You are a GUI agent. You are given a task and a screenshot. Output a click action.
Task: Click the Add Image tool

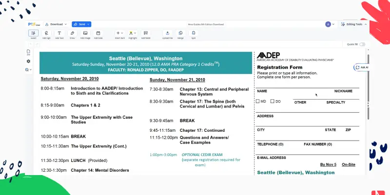pos(85,33)
